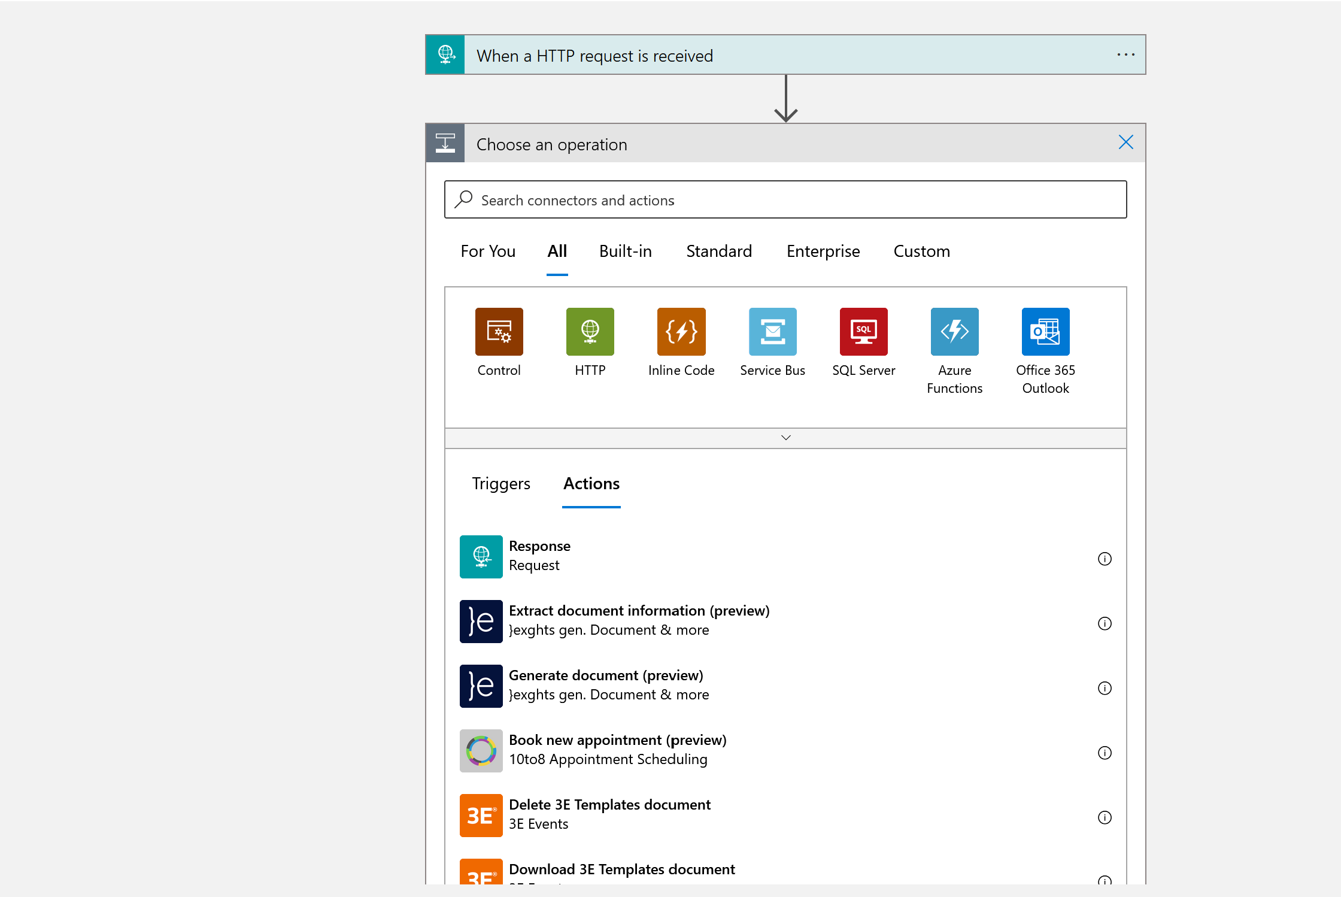1341x897 pixels.
Task: Close the Choose an operation panel
Action: click(x=1125, y=143)
